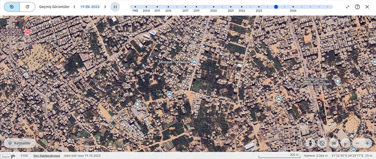
Task: Click the Kamera: 2.066 m readout
Action: [316, 156]
